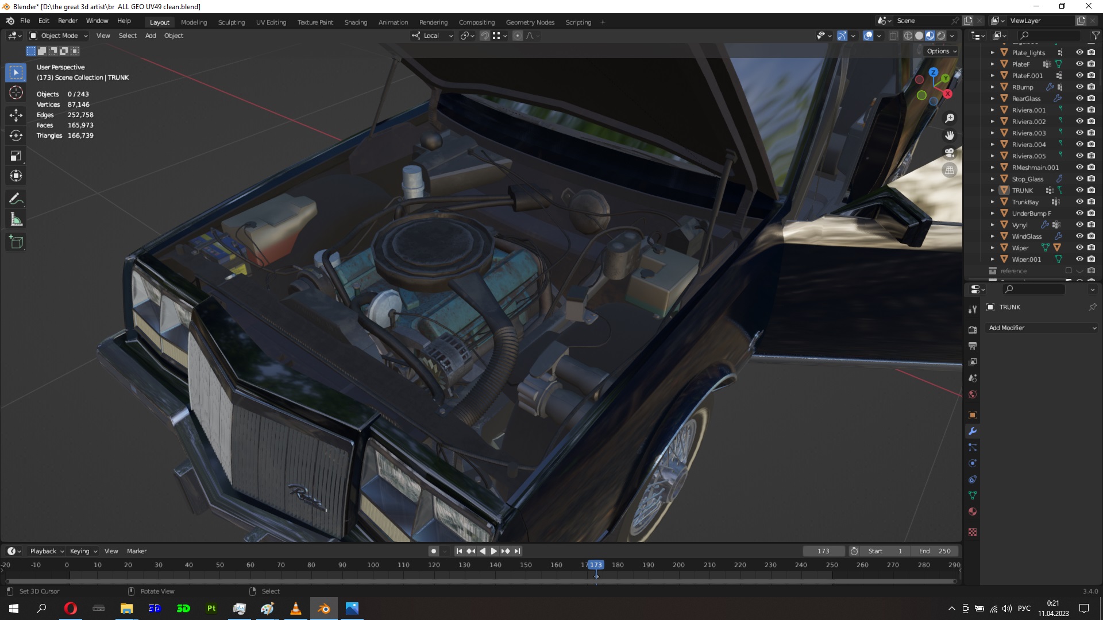The image size is (1103, 620).
Task: Activate the Annotate tool
Action: tap(16, 199)
